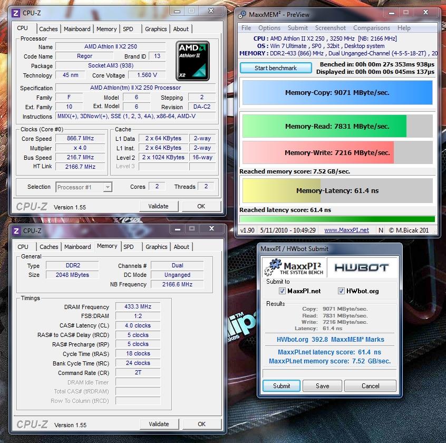Screen dimensions: 446x443
Task: Click the Level 2 2 x 1024 KBytes value
Action: tap(163, 157)
